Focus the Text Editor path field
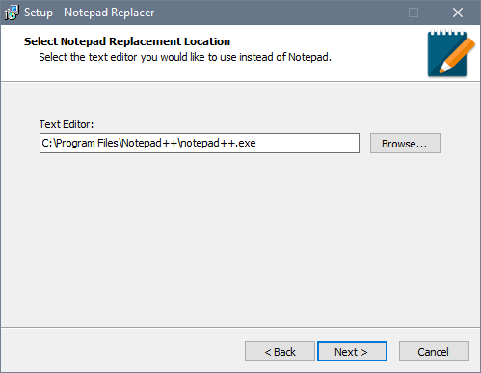The image size is (481, 373). (200, 144)
